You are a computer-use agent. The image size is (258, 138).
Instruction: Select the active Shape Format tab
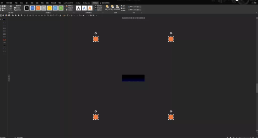pyautogui.click(x=95, y=3)
